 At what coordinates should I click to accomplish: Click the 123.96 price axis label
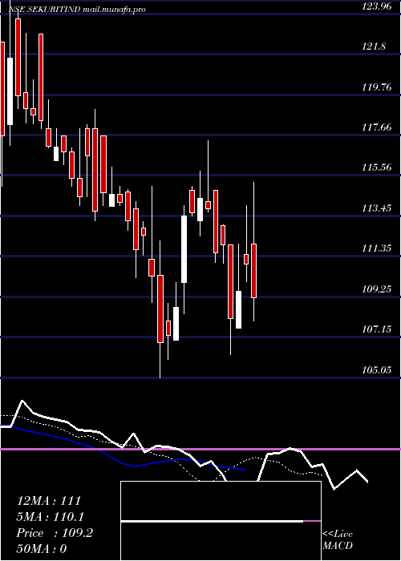click(x=377, y=6)
